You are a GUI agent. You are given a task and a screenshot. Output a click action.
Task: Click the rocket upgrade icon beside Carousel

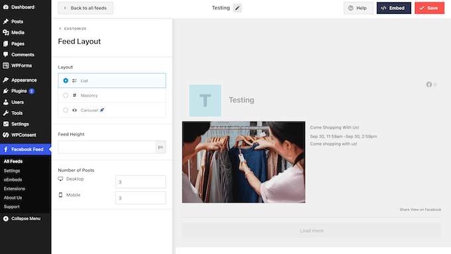102,110
